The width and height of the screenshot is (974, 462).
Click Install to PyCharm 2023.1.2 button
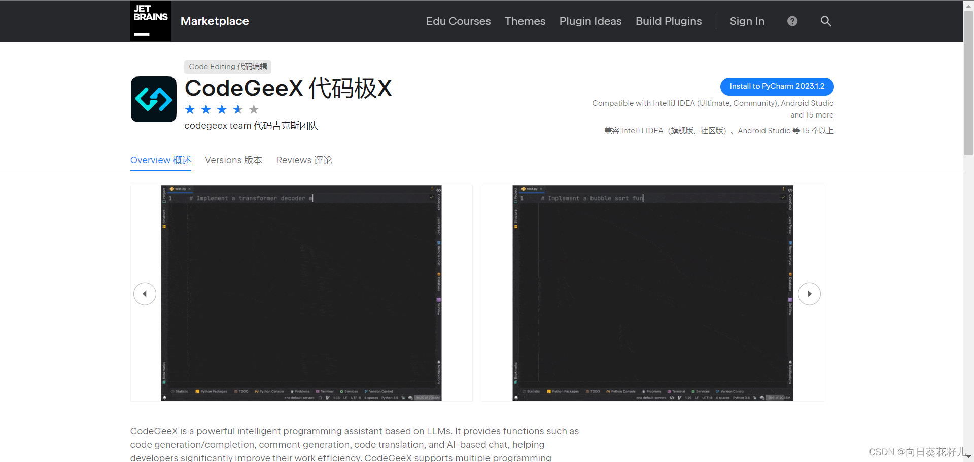click(x=777, y=86)
